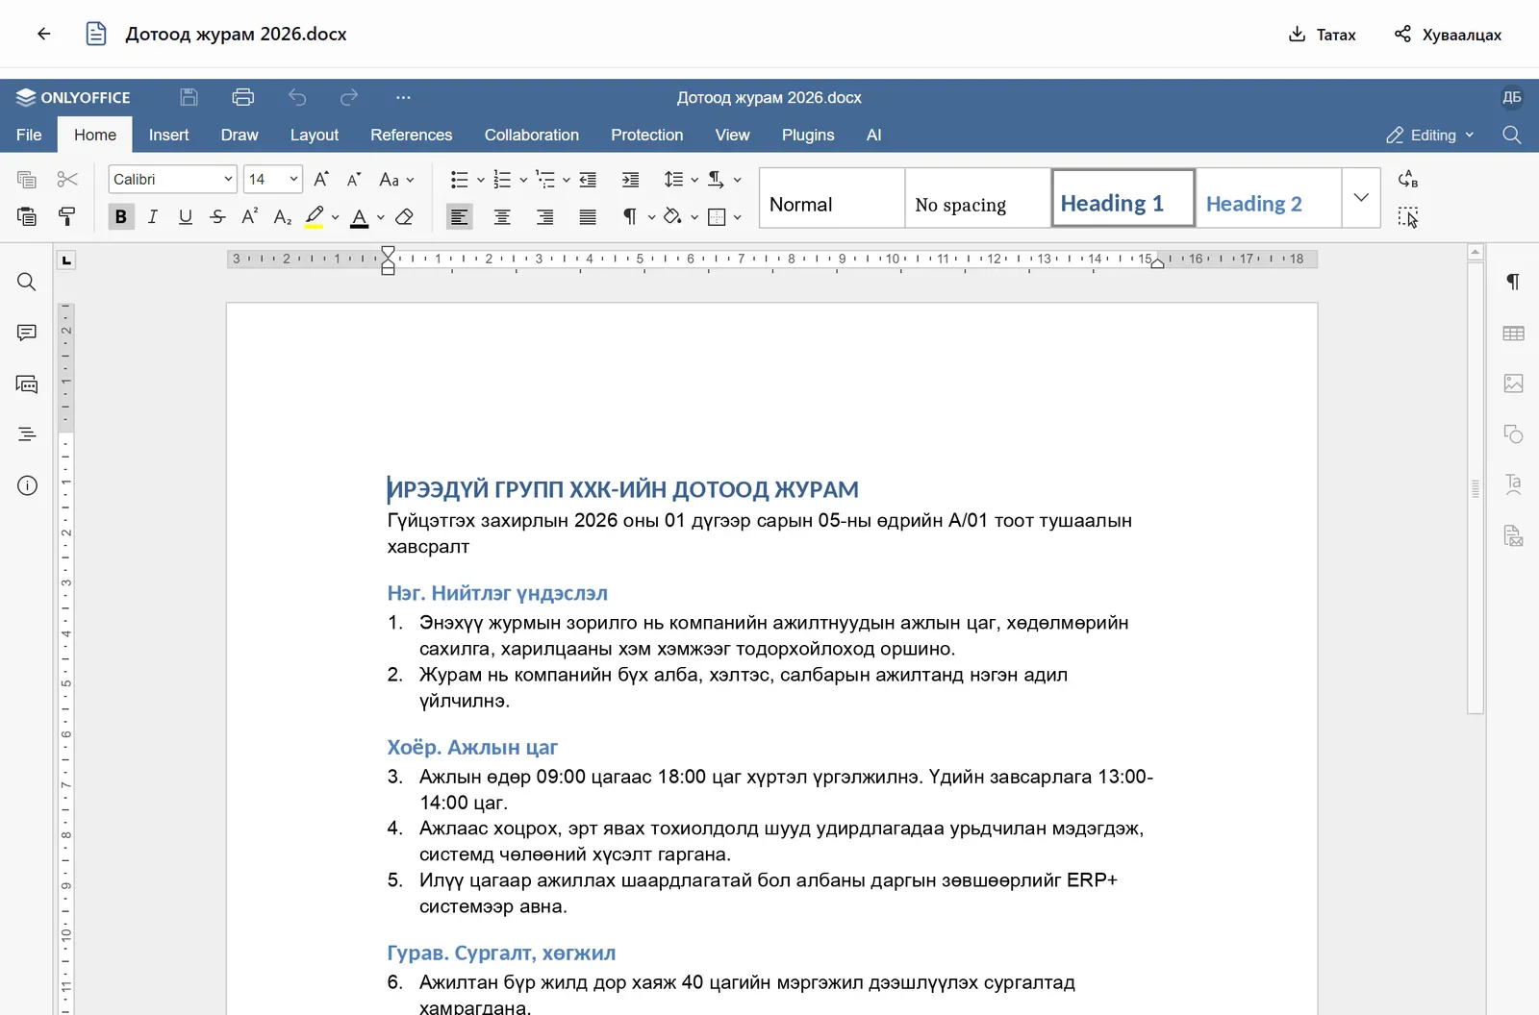
Task: Redo the last action
Action: [349, 97]
